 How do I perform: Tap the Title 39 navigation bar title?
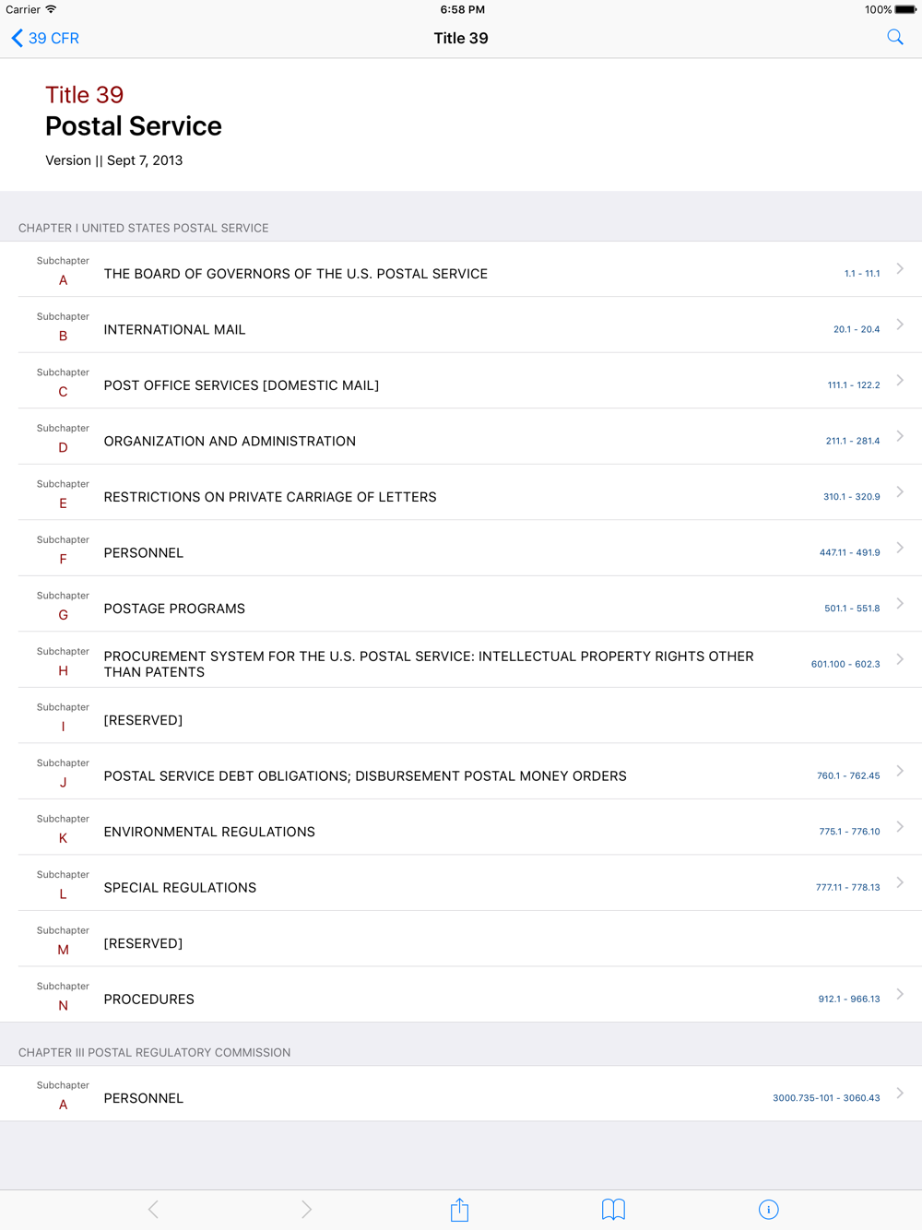pos(461,38)
